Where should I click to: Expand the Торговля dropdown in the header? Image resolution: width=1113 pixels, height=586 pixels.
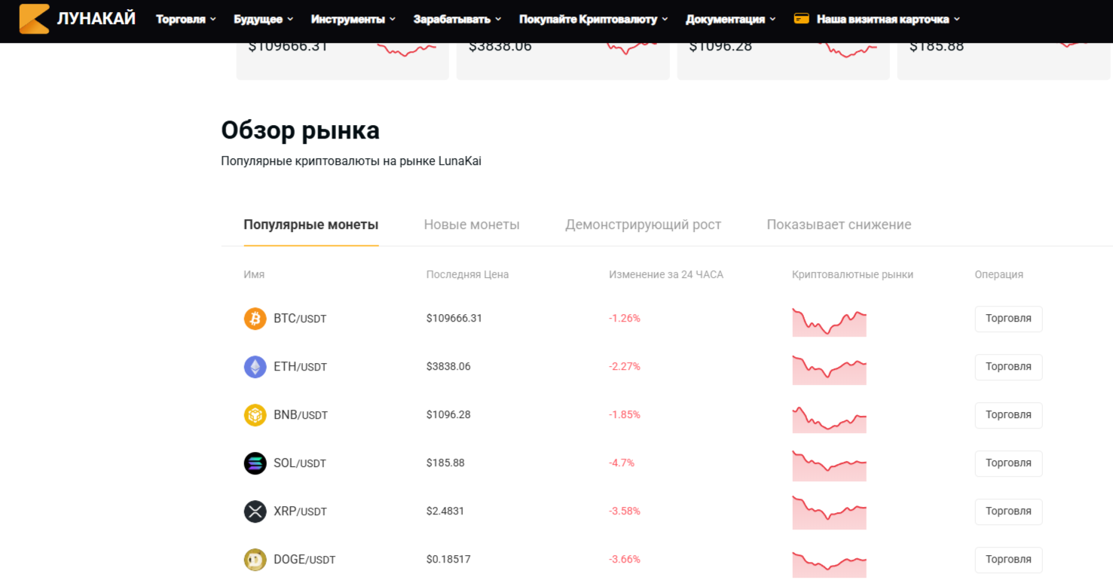coord(185,20)
